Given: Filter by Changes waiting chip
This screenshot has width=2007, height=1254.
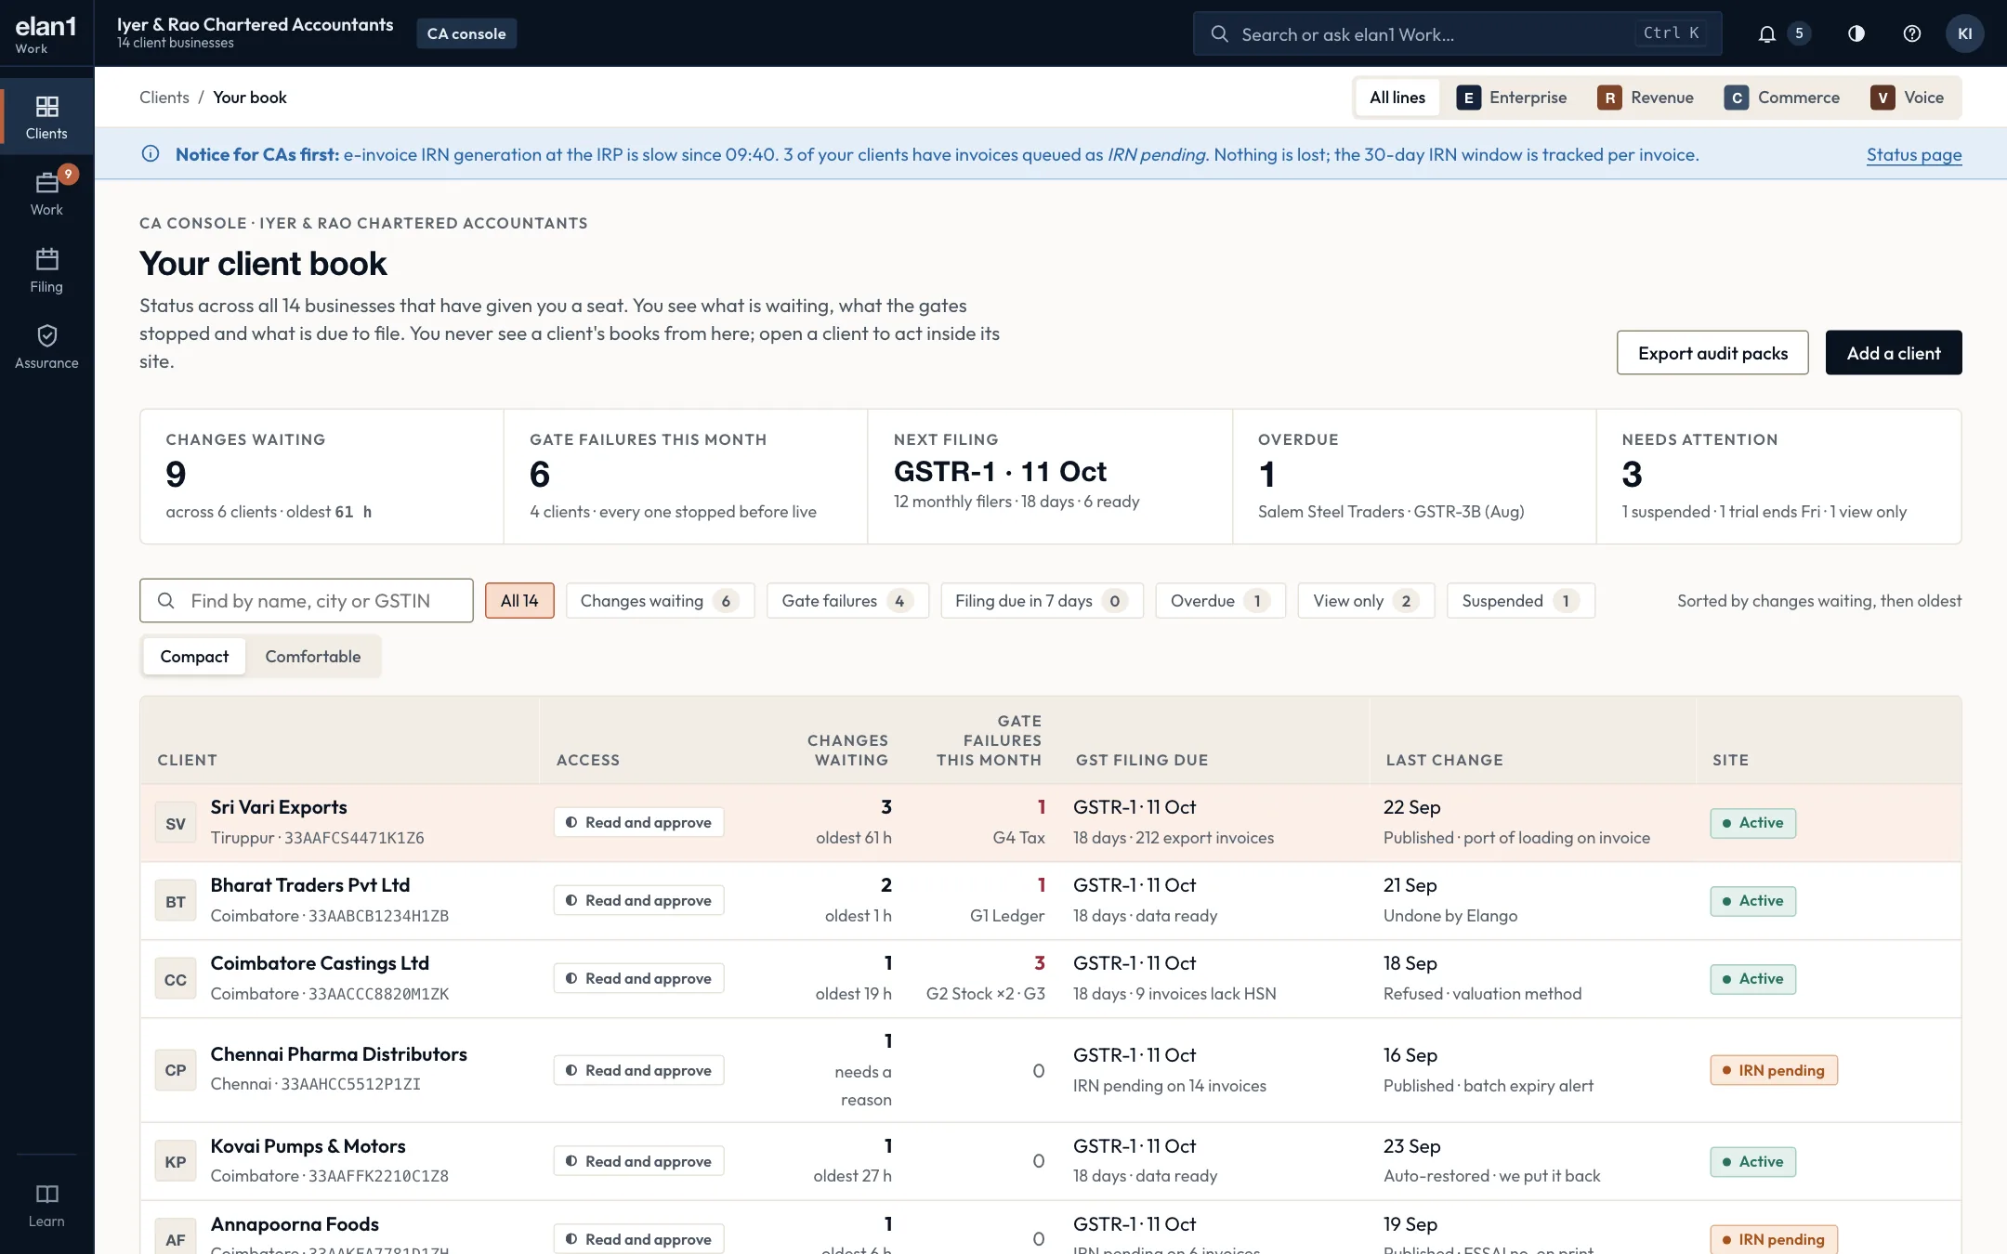Looking at the screenshot, I should tap(660, 601).
